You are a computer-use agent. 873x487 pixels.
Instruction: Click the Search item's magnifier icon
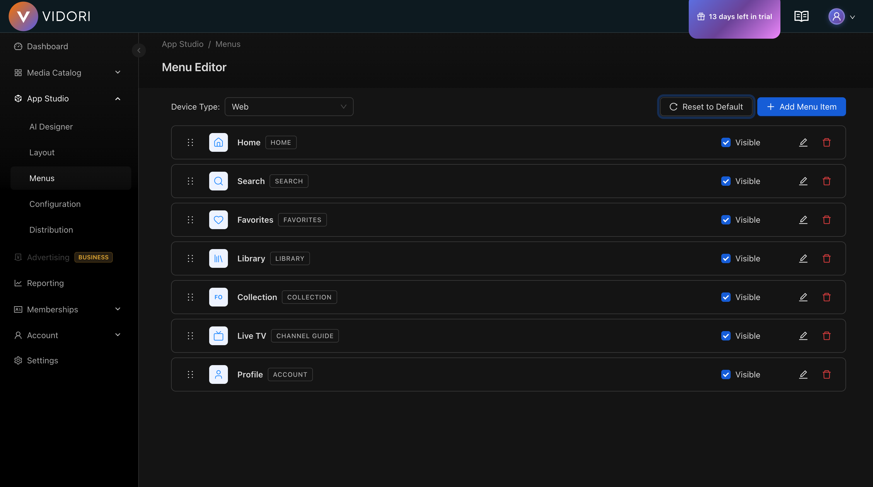coord(218,181)
